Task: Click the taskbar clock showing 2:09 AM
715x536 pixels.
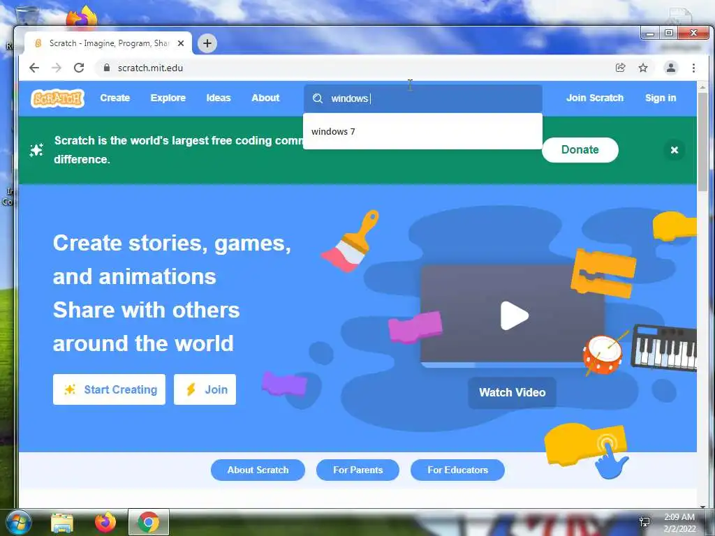Action: pyautogui.click(x=679, y=523)
